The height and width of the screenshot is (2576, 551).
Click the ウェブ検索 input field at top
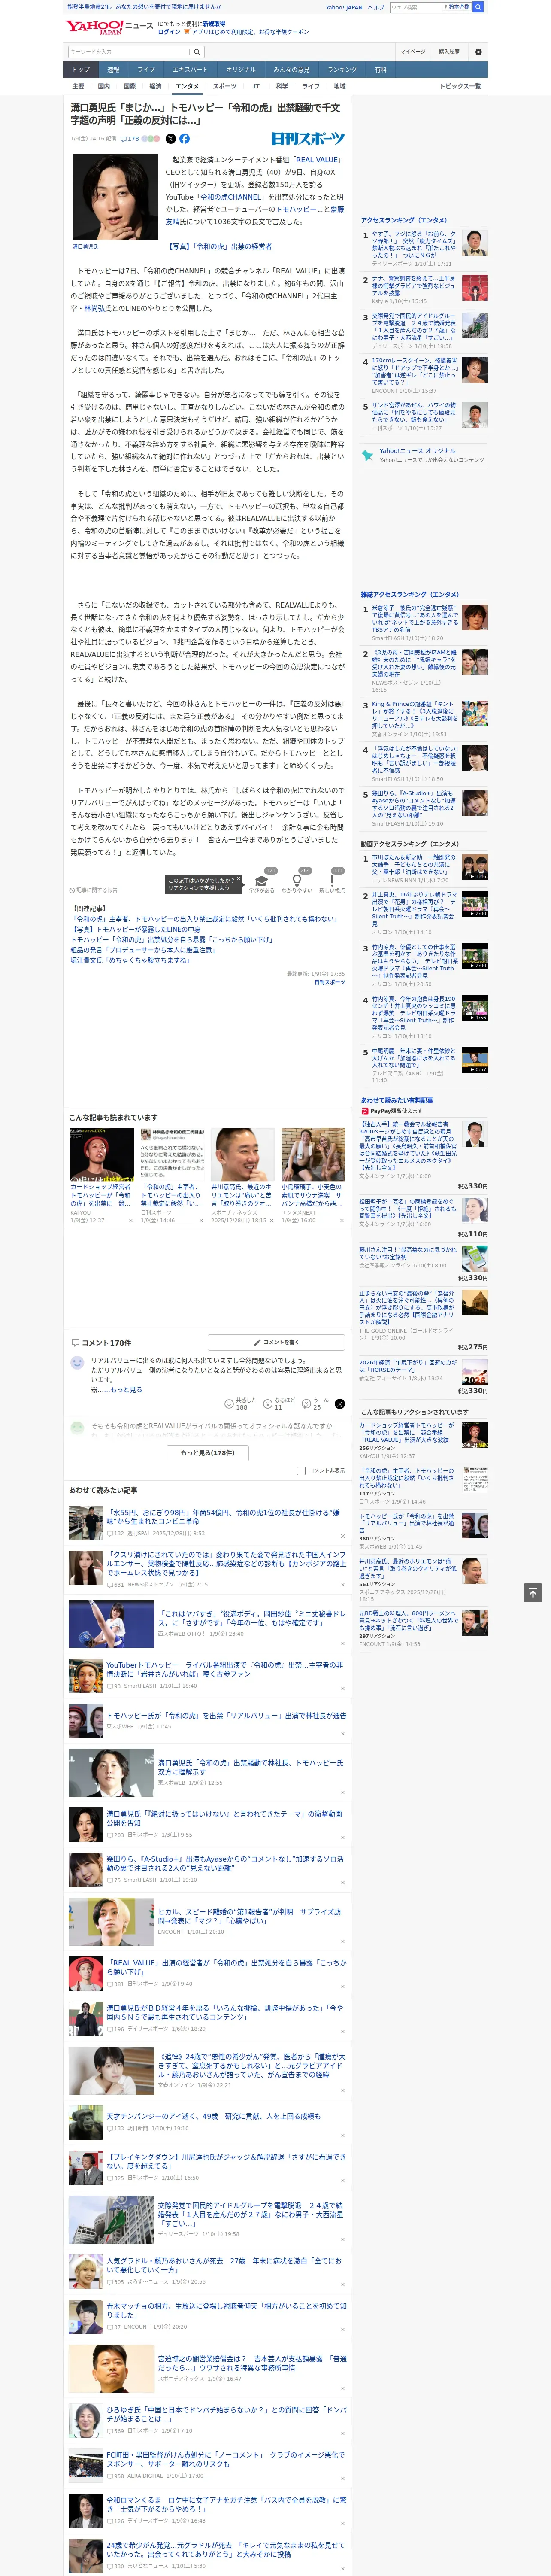415,7
